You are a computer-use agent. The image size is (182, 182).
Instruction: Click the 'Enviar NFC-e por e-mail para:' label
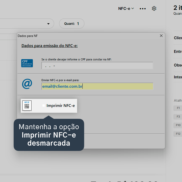click(x=60, y=80)
